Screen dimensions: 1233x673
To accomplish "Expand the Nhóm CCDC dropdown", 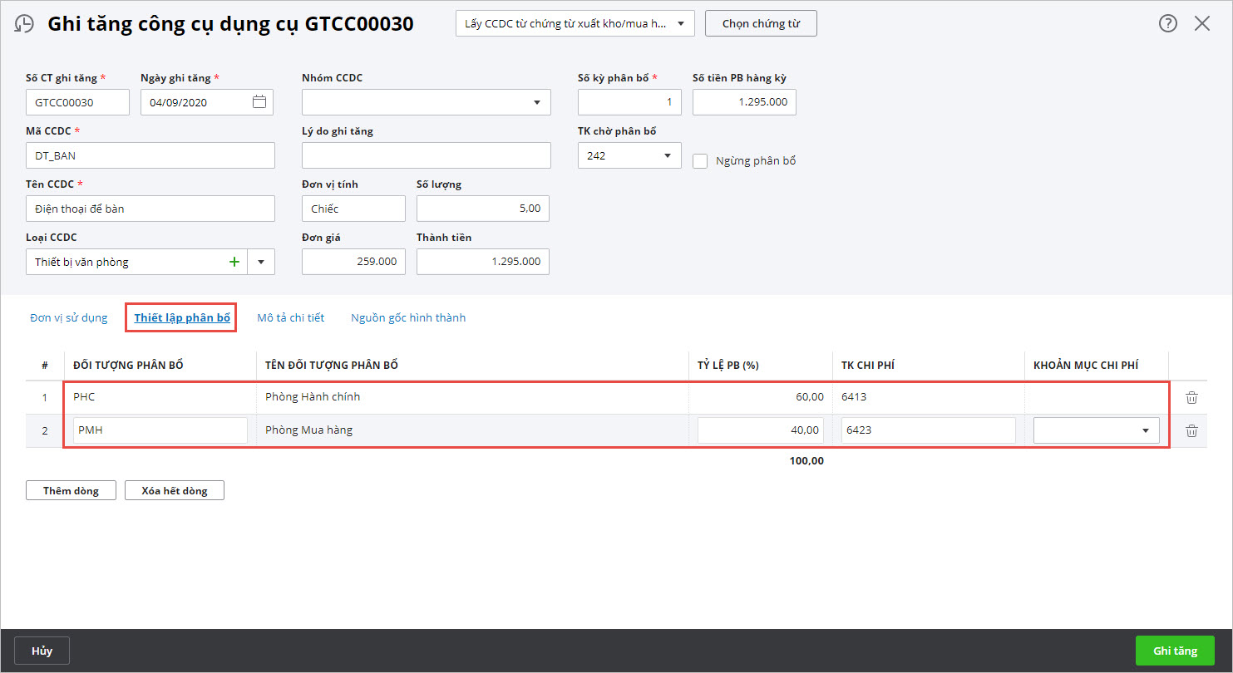I will point(536,103).
